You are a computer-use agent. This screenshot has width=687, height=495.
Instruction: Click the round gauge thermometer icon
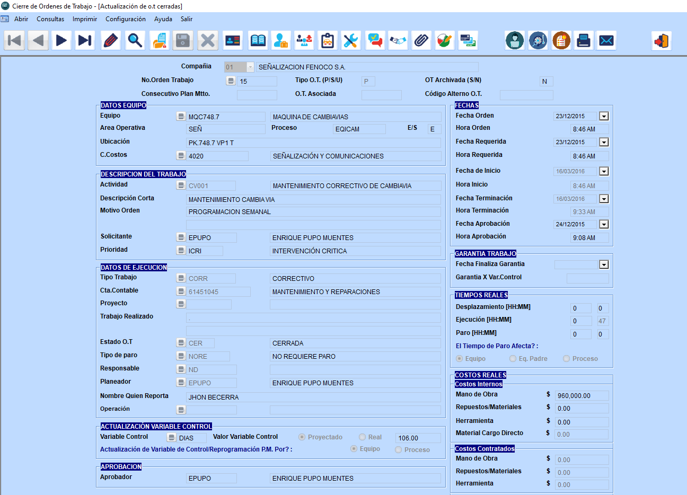point(538,40)
